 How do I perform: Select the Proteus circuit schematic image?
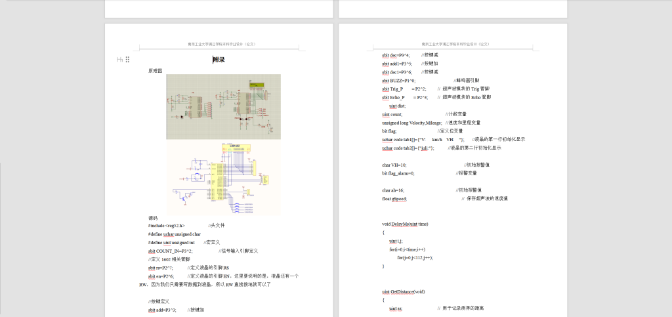224,107
